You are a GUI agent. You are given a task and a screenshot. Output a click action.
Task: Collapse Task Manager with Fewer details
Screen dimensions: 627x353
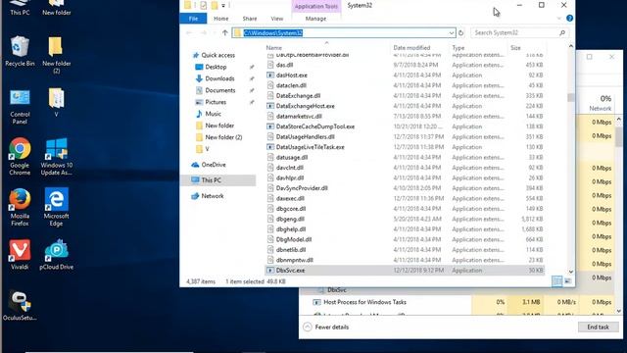(x=326, y=327)
